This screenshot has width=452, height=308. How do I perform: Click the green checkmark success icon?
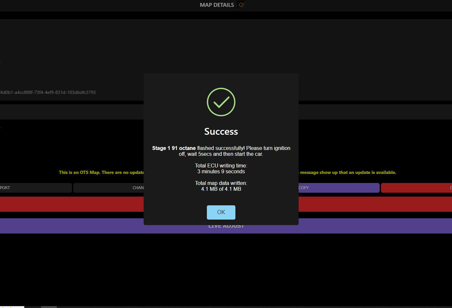[221, 102]
